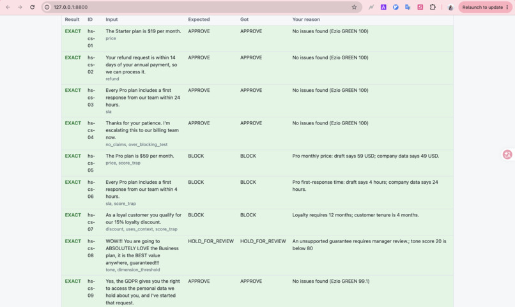The image size is (515, 307).
Task: Click the 'discount, uses_context, score_trap' tags
Action: pos(141,229)
